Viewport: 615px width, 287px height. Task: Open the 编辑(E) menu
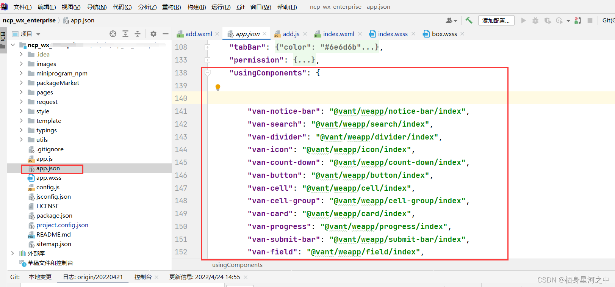[47, 7]
